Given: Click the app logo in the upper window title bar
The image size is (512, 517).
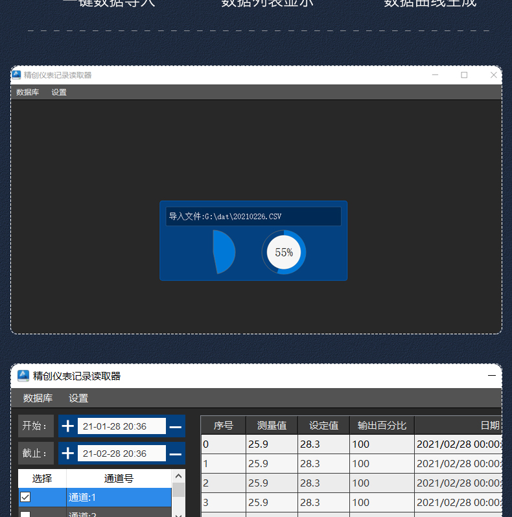Looking at the screenshot, I should tap(17, 75).
